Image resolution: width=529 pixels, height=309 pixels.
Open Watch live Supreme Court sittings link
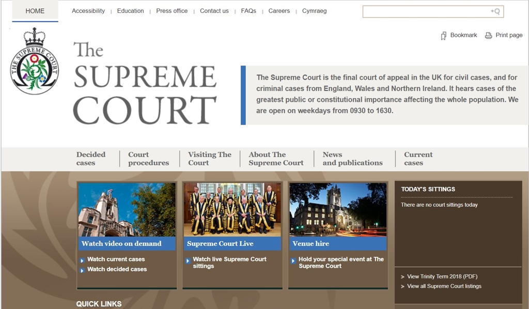point(230,262)
